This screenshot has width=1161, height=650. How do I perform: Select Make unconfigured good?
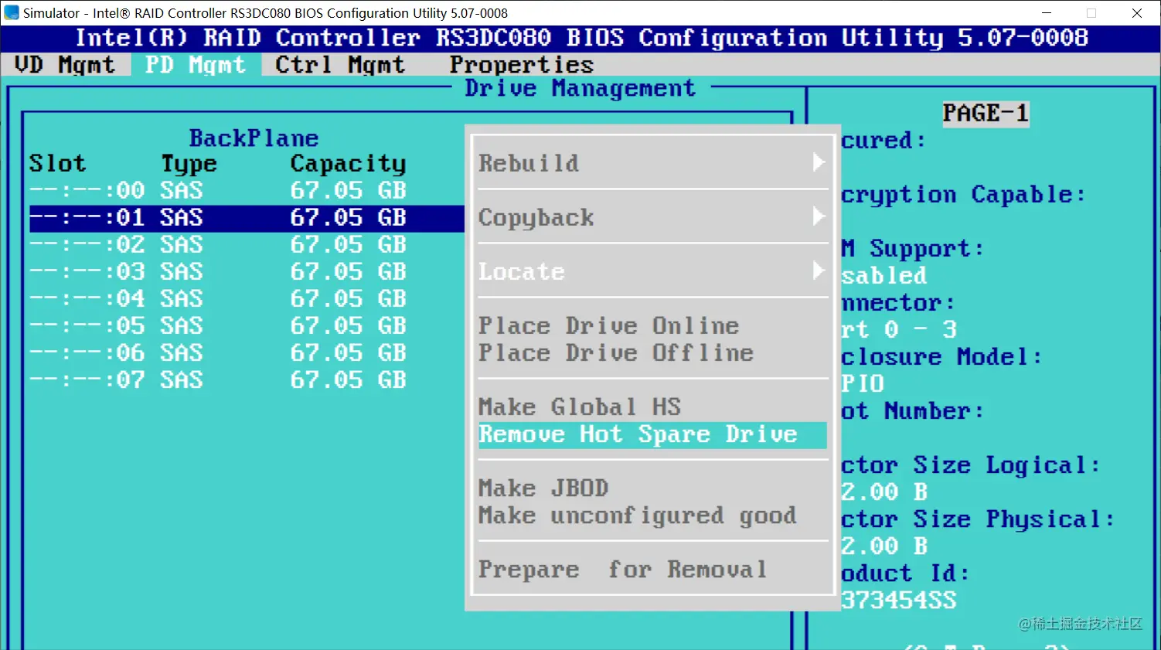(637, 516)
